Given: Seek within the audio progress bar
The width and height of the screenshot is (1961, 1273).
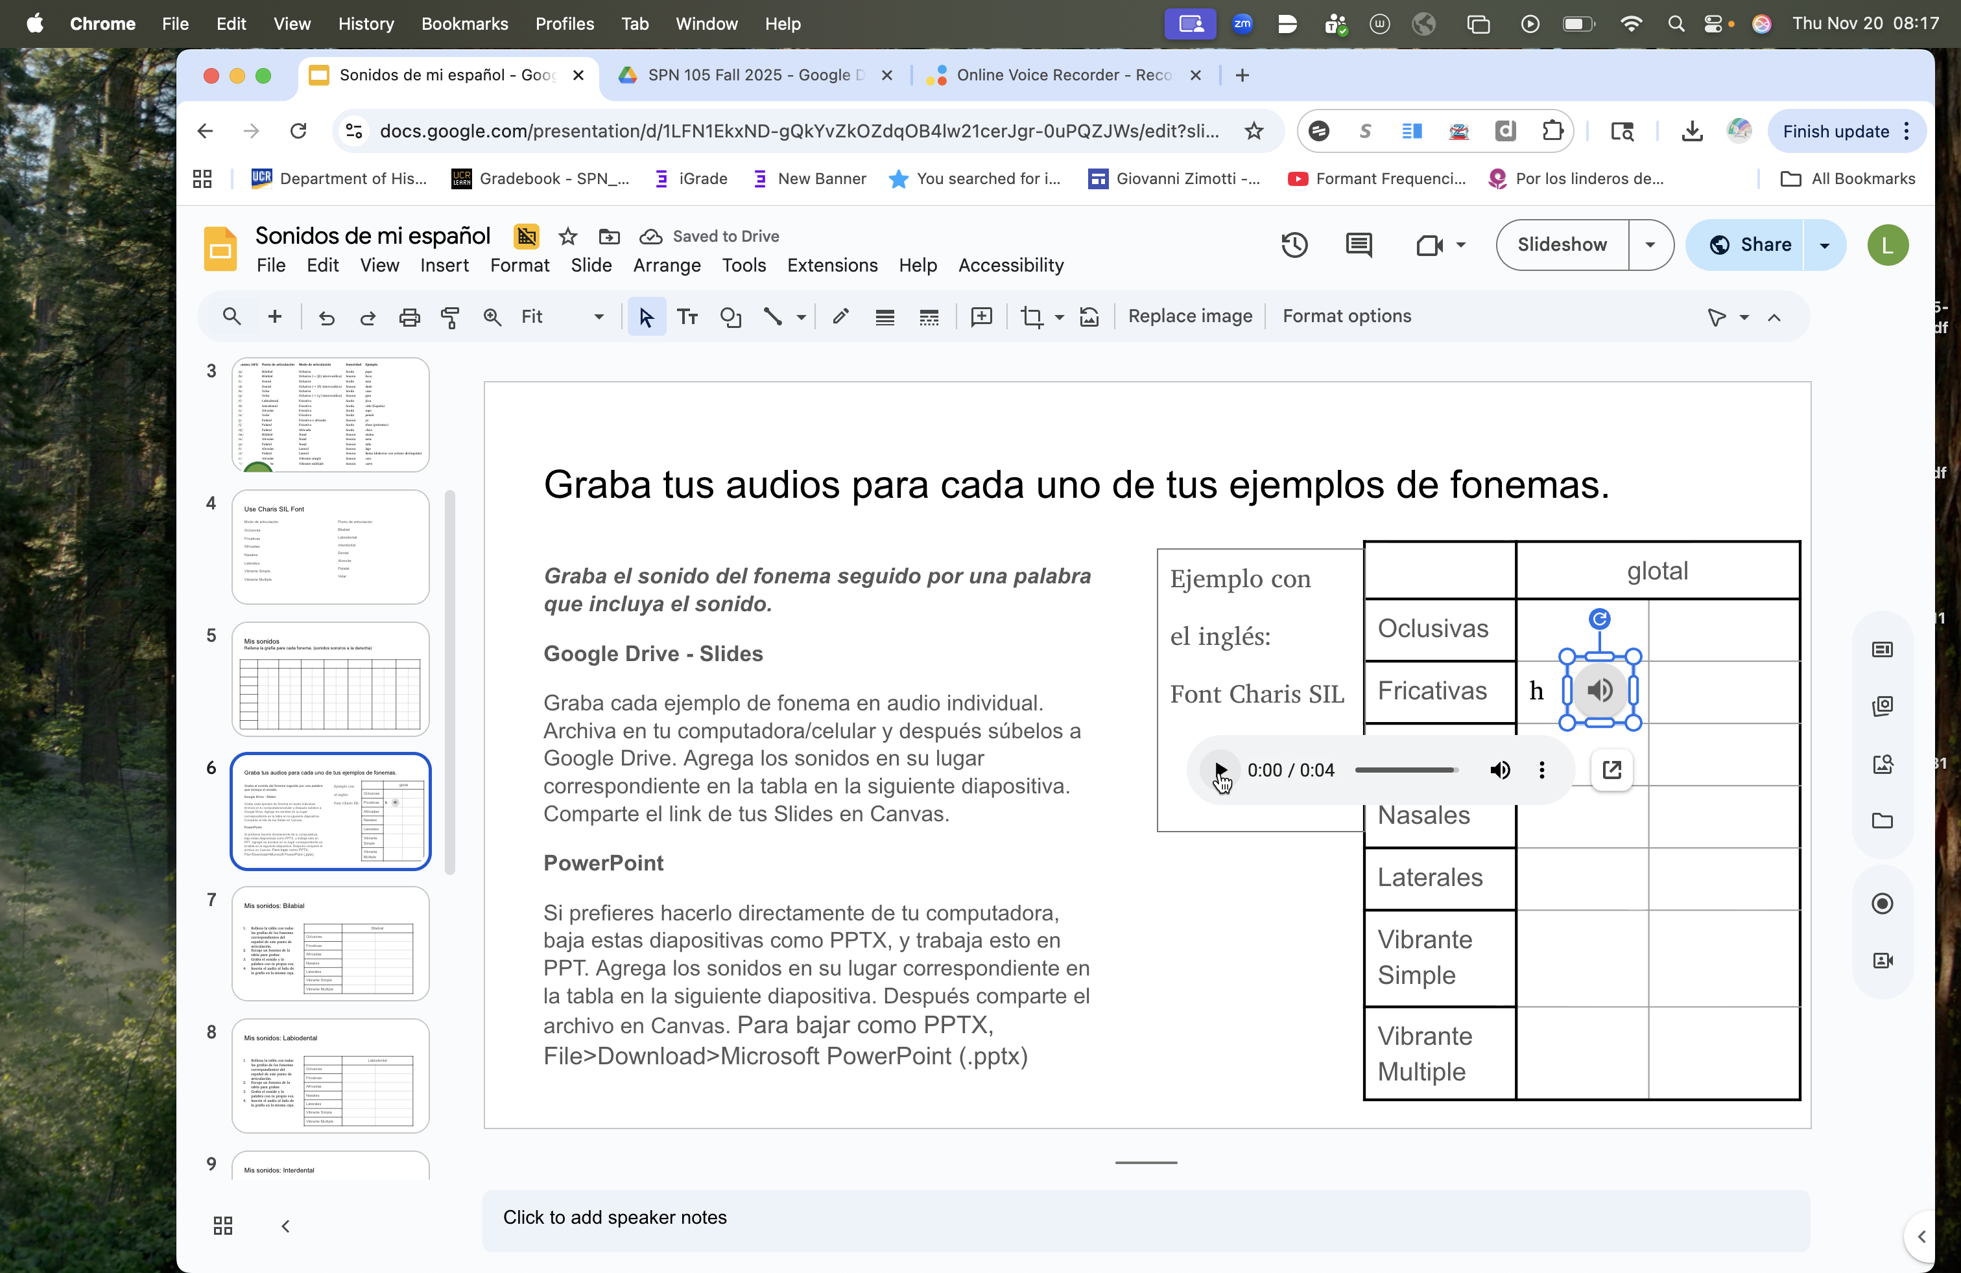Looking at the screenshot, I should tap(1406, 770).
